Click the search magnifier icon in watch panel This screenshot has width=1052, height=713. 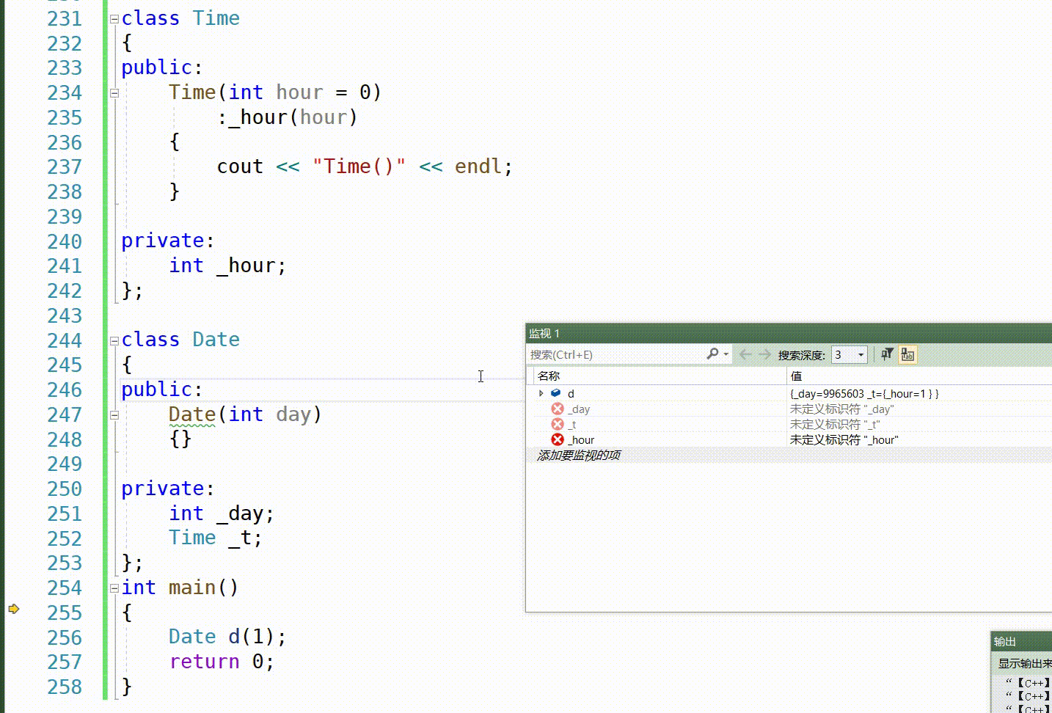[712, 354]
